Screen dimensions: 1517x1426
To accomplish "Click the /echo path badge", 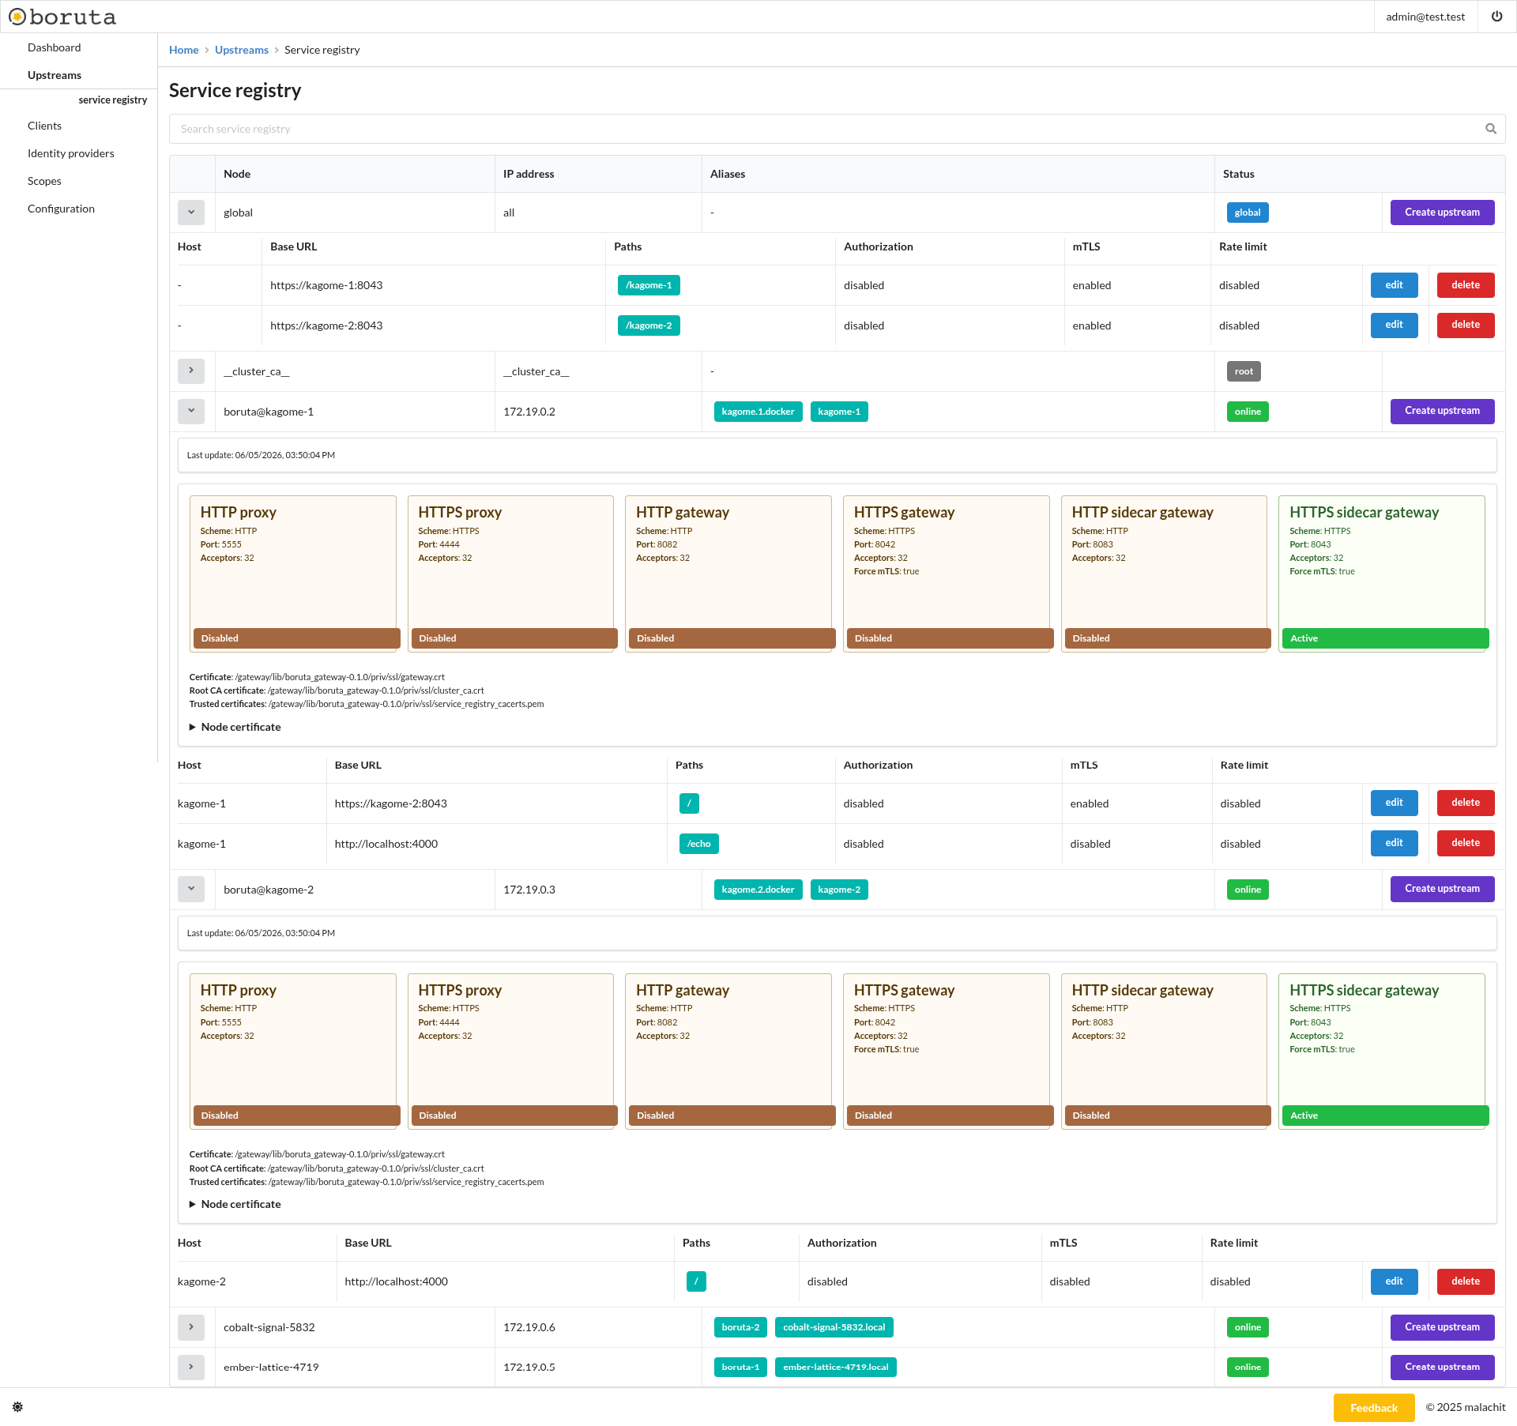I will click(698, 844).
